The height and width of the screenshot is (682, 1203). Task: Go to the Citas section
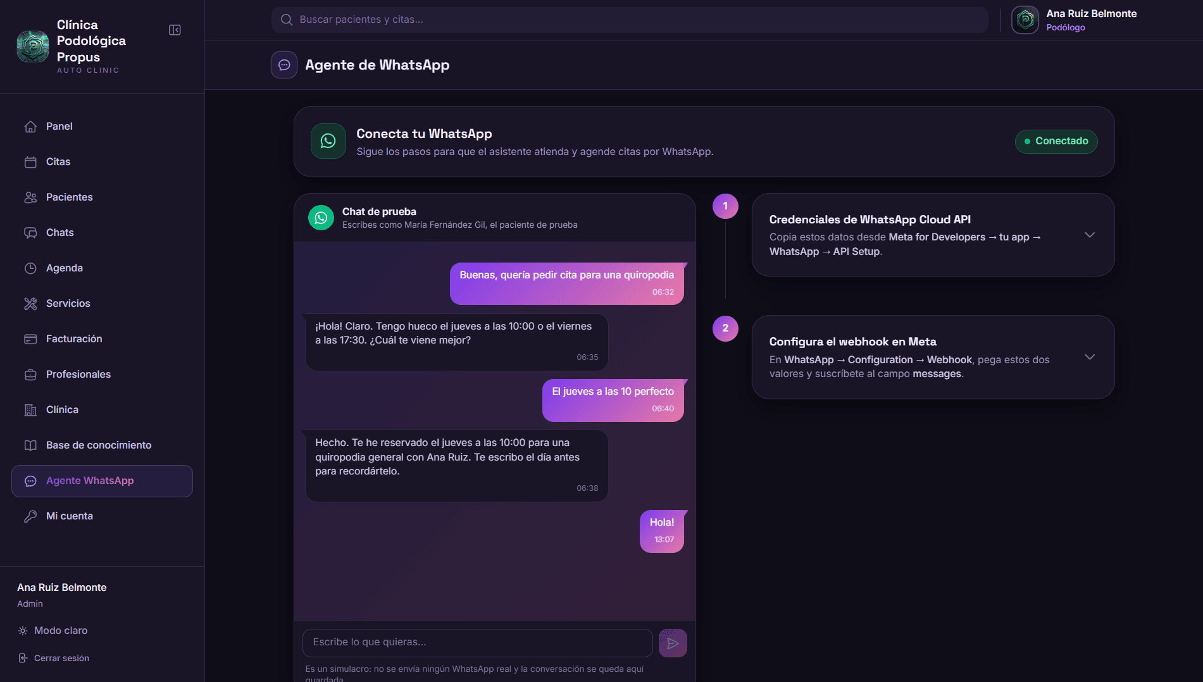click(102, 162)
